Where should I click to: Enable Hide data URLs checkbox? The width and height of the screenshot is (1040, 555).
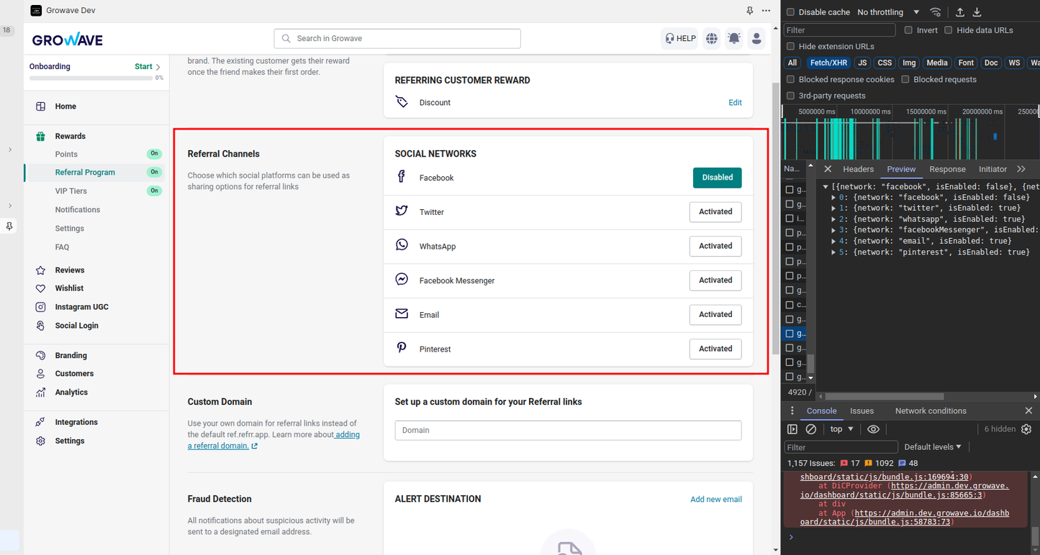pyautogui.click(x=949, y=30)
